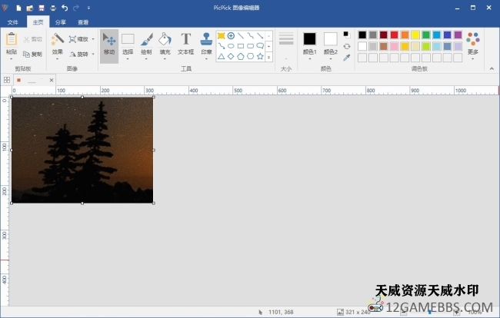Choose the Text box (文本框) tool
This screenshot has width=500, height=318.
(x=185, y=43)
